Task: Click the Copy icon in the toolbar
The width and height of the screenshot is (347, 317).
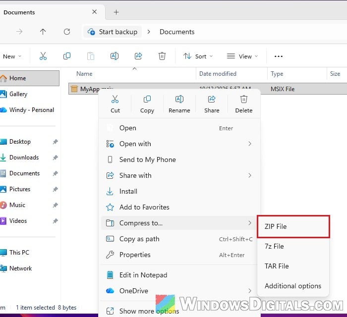Action: 67,56
